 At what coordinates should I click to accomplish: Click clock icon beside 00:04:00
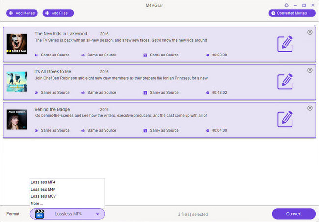tap(208, 130)
